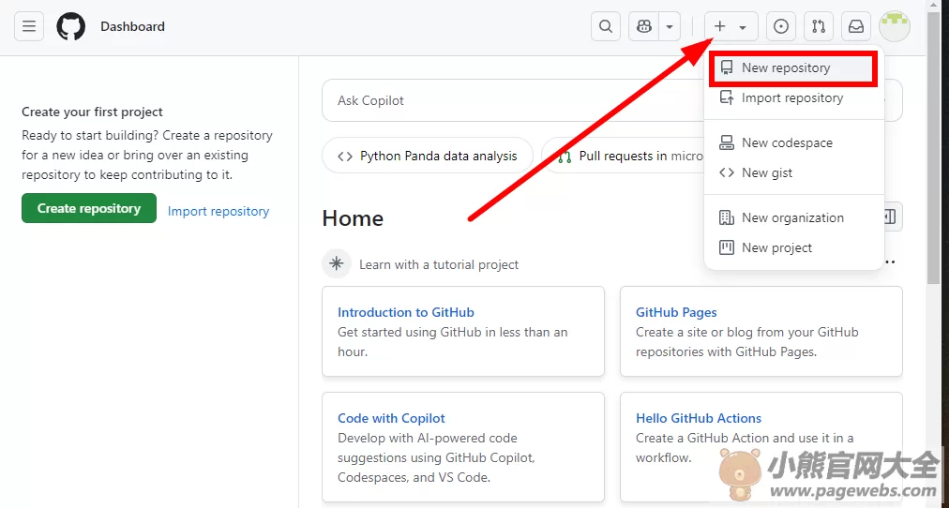Click the Dashboard header title
Viewport: 949px width, 508px height.
(132, 26)
